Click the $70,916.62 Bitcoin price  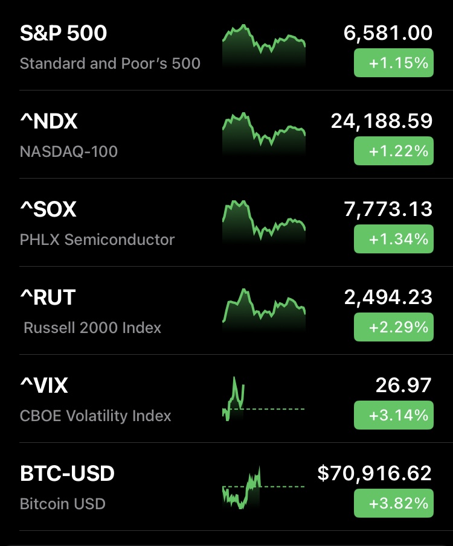[374, 474]
